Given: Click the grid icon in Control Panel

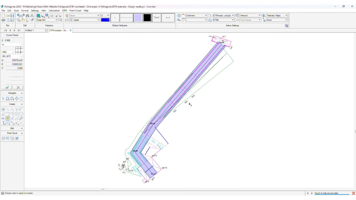Looking at the screenshot, I should (19, 50).
